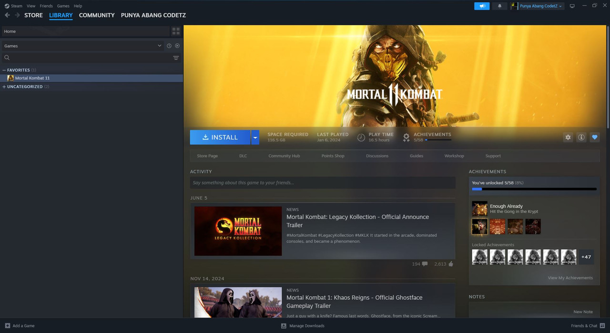This screenshot has width=610, height=333.
Task: Open the Store Page link
Action: click(207, 156)
